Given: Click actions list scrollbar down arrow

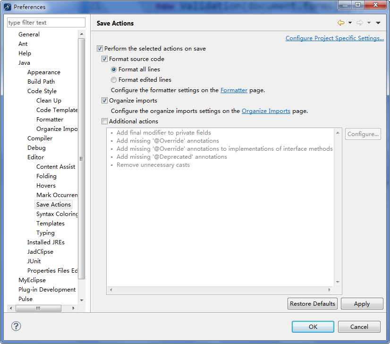Looking at the screenshot, I should pos(338,282).
